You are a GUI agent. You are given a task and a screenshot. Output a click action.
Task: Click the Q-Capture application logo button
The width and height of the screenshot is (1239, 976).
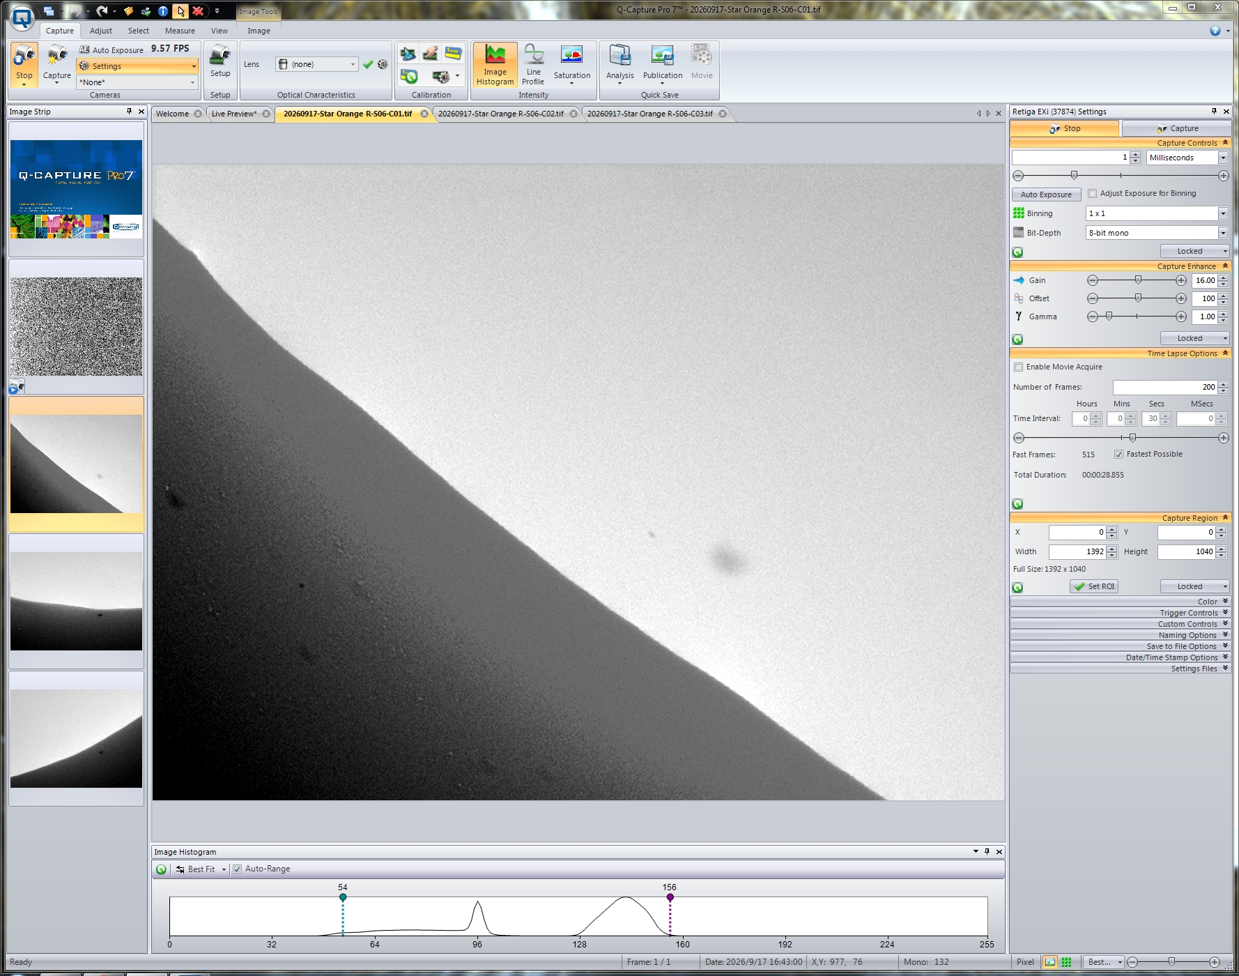point(22,17)
